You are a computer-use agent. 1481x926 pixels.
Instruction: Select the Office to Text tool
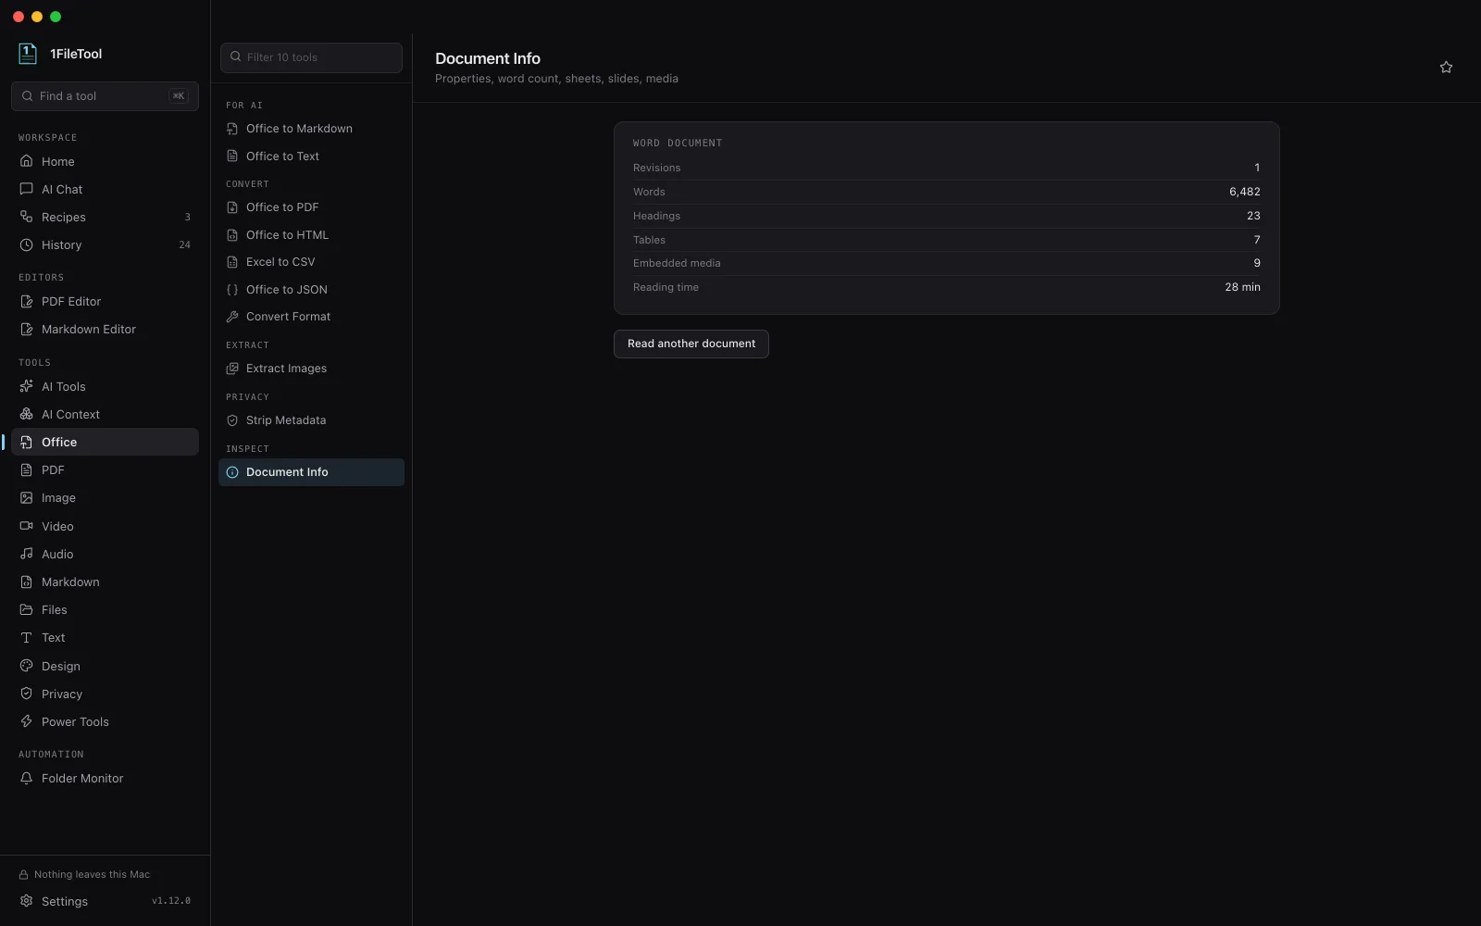(x=311, y=156)
